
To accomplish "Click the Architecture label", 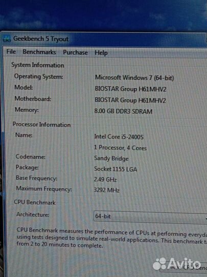I will pyautogui.click(x=33, y=214).
